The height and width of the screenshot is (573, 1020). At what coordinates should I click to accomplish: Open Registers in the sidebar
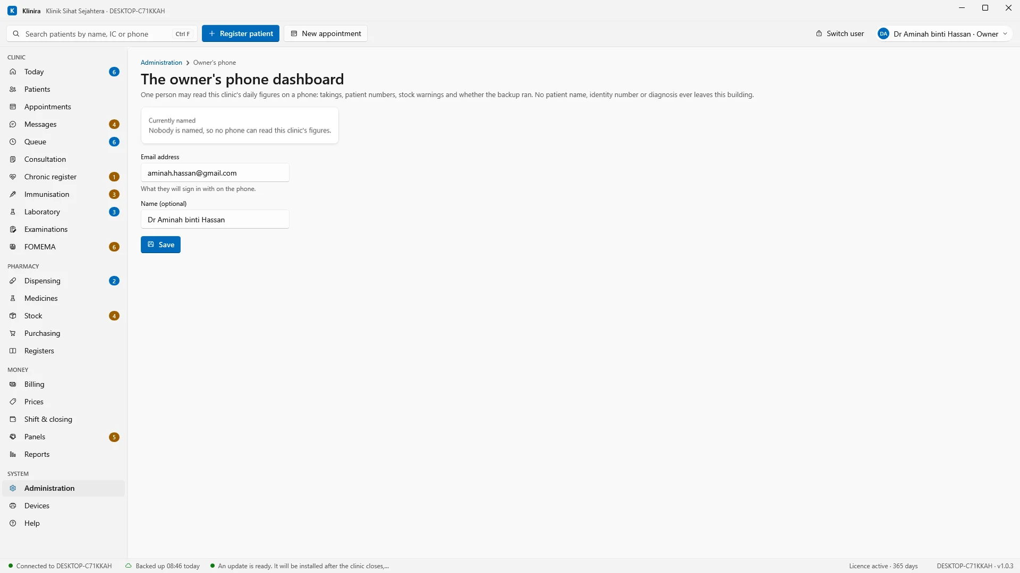click(63, 351)
